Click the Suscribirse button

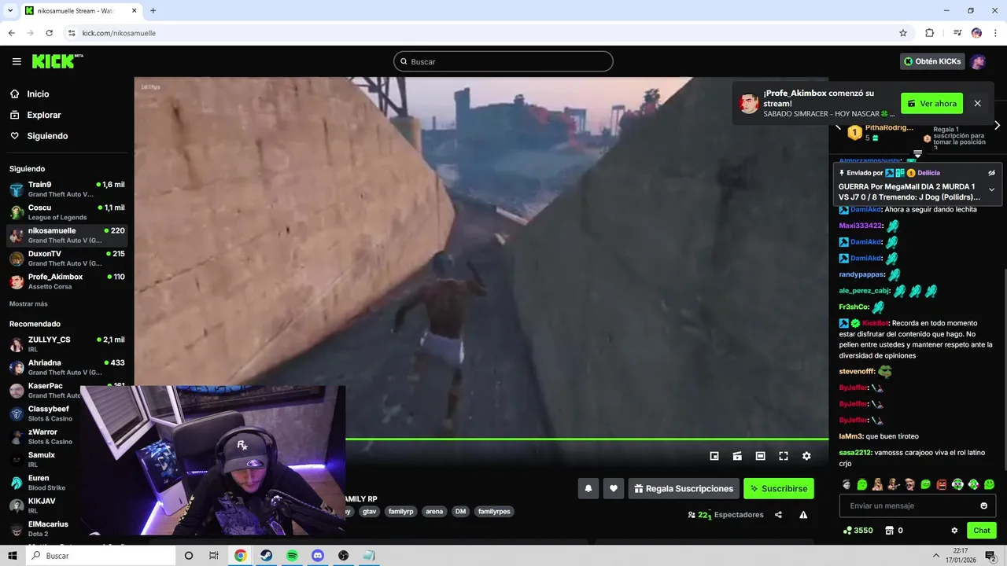coord(779,488)
